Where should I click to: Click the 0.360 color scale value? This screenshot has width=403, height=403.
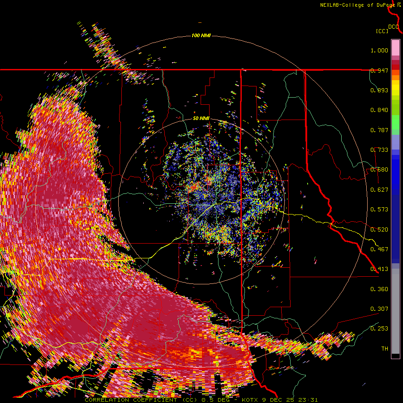coord(379,289)
